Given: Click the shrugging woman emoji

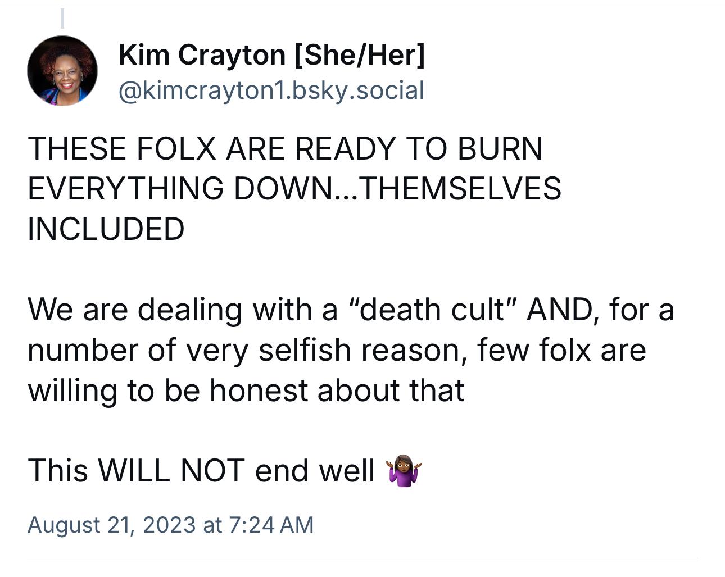Looking at the screenshot, I should point(404,471).
